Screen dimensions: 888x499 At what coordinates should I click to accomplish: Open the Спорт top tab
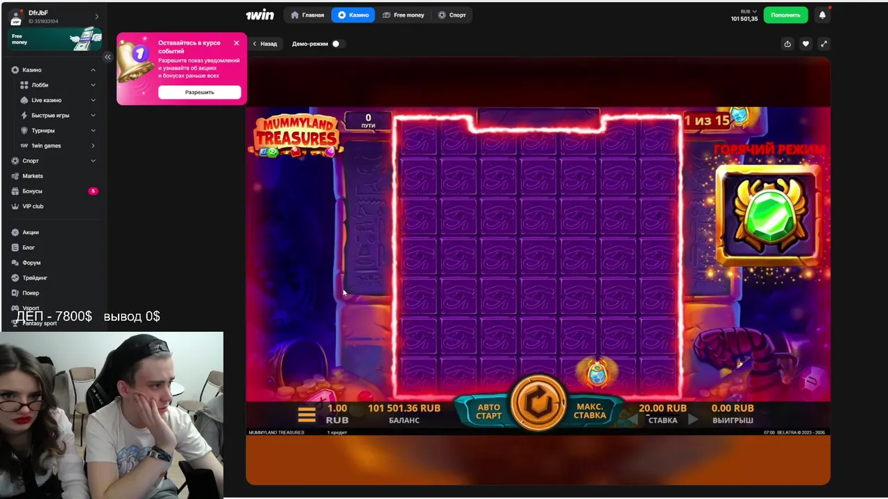[x=452, y=15]
